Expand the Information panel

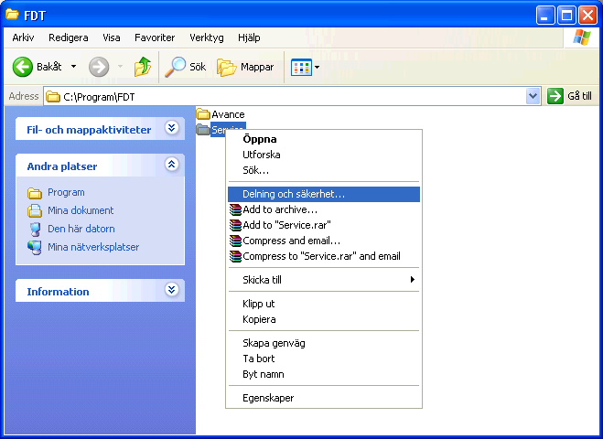click(x=171, y=290)
